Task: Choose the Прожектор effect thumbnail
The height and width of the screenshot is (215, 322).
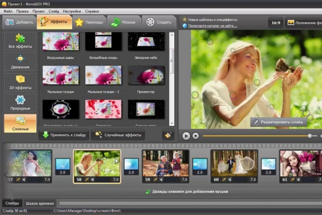Action: coord(146,75)
